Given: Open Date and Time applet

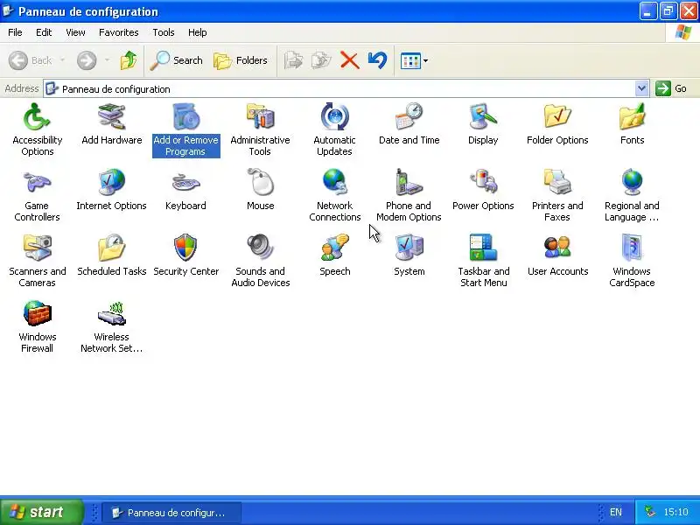Looking at the screenshot, I should pos(409,124).
